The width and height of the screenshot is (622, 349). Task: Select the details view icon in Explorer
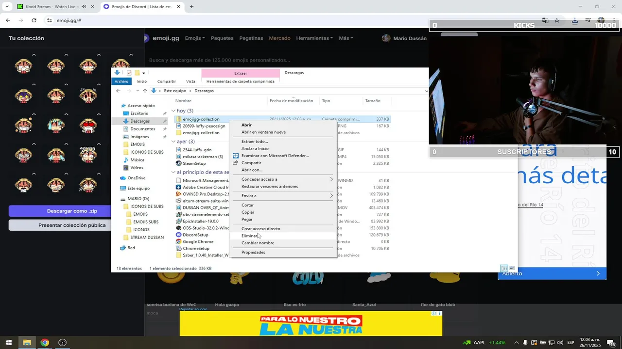pos(504,268)
